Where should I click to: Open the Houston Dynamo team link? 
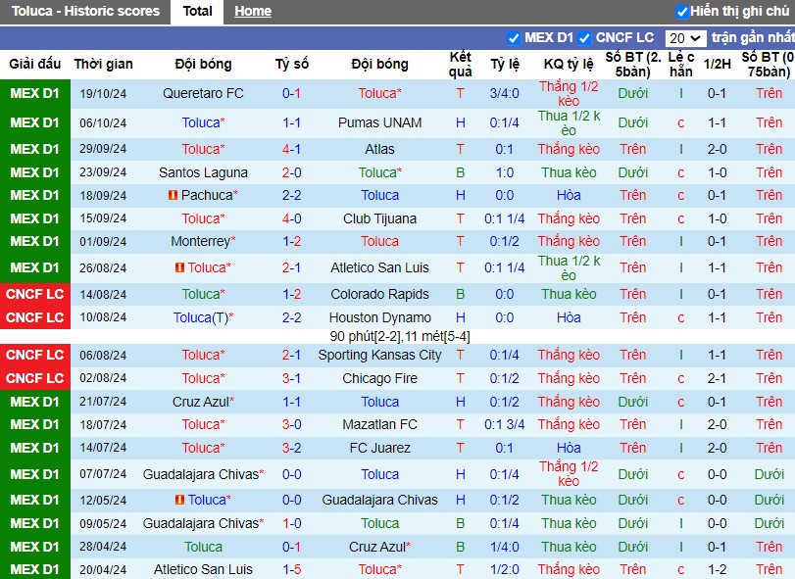tap(379, 317)
